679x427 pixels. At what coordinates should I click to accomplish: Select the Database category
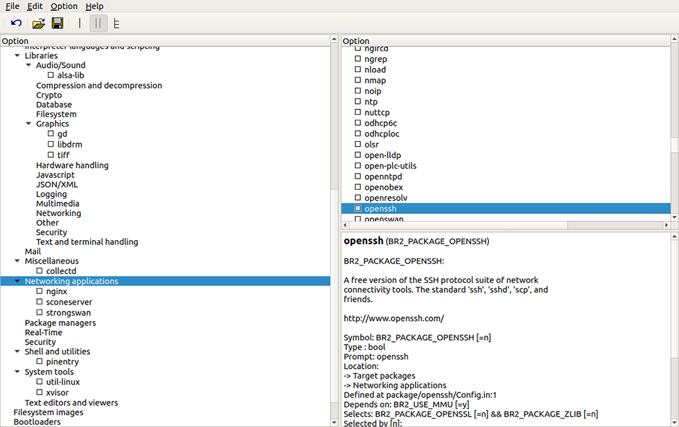(54, 105)
